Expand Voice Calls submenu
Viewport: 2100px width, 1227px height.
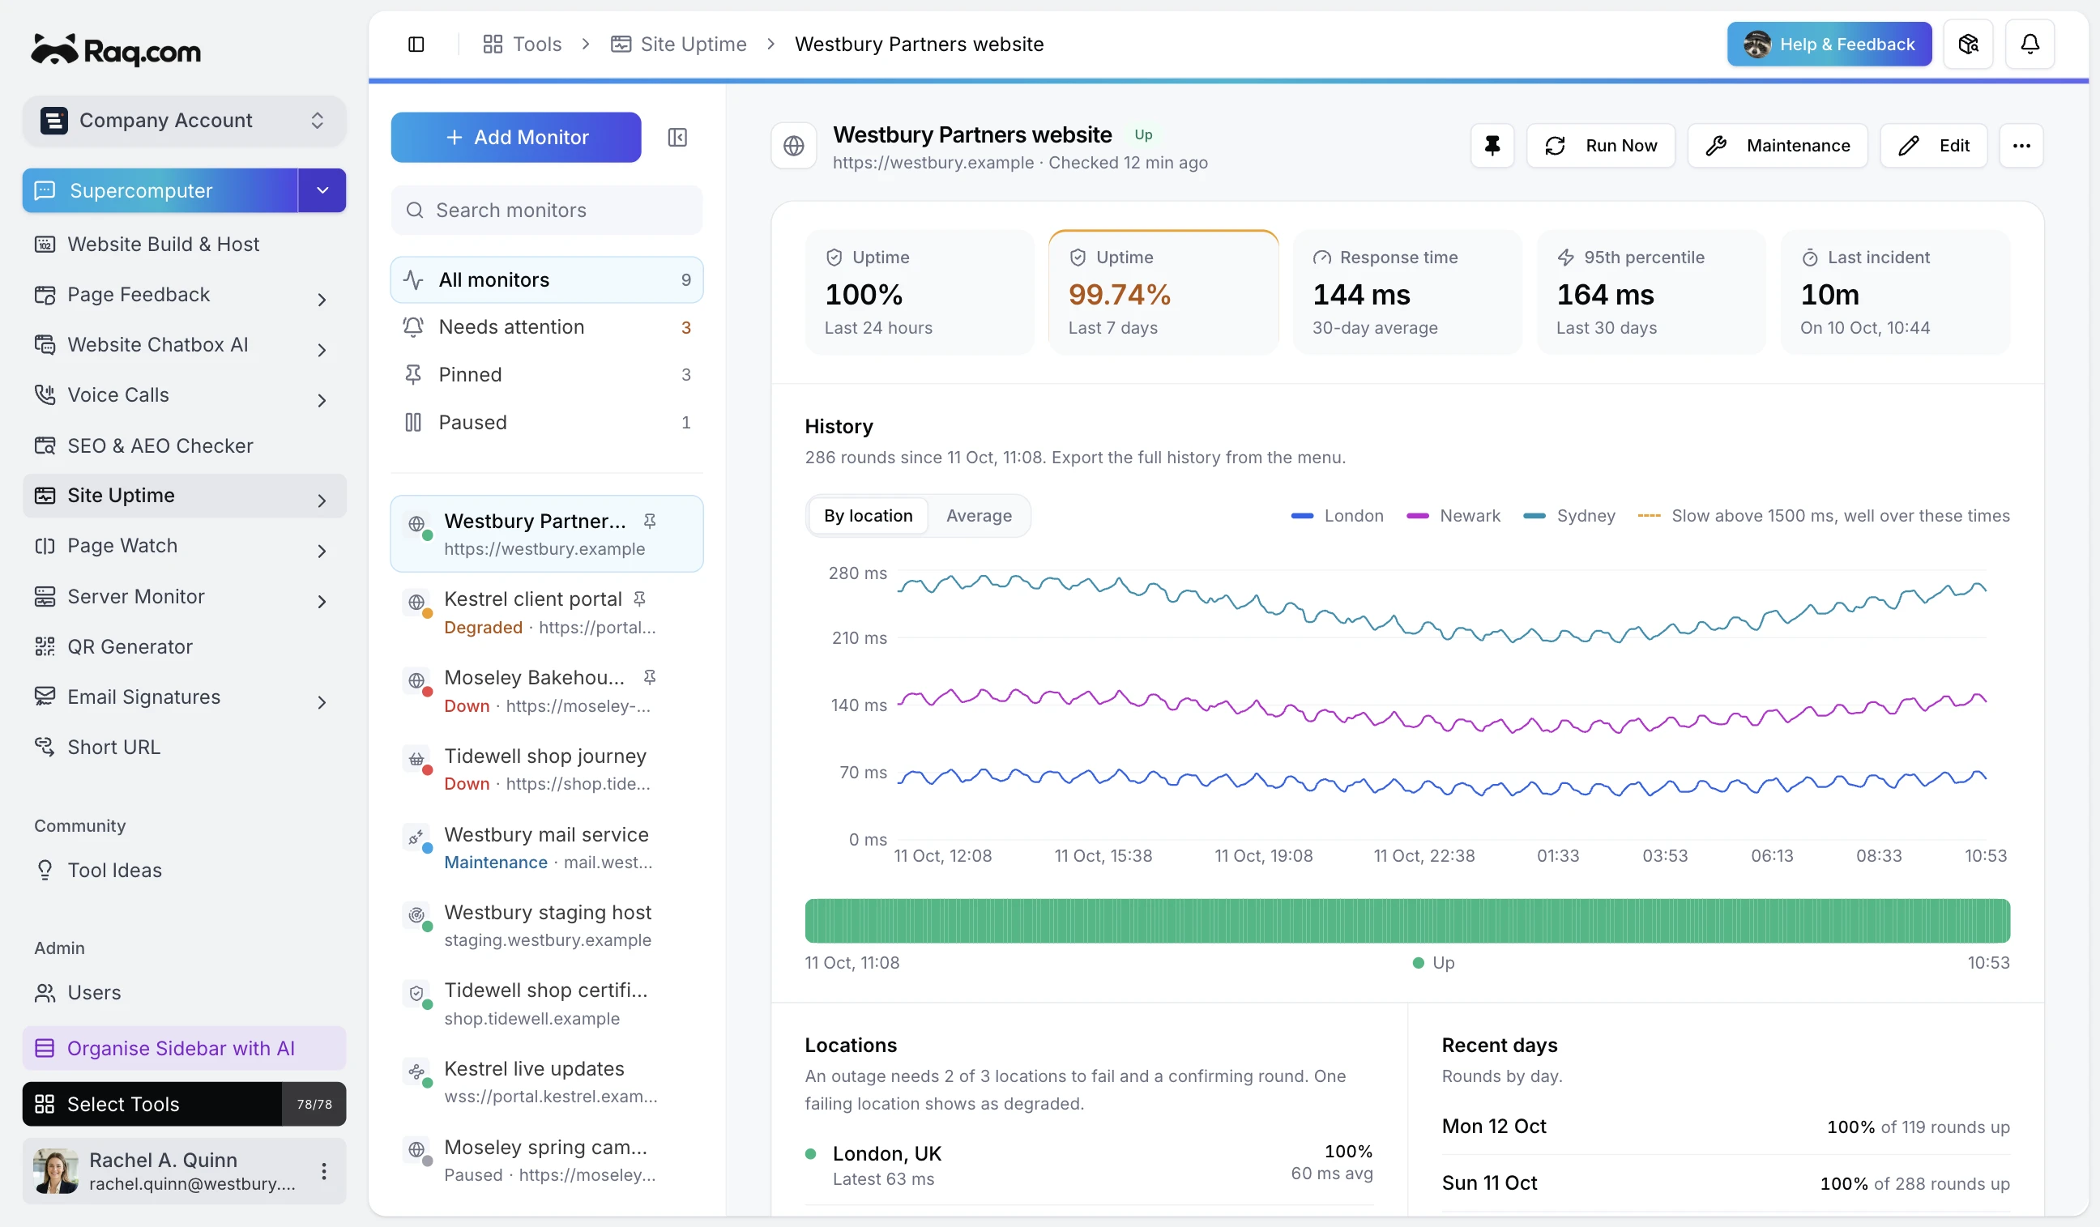click(x=322, y=401)
